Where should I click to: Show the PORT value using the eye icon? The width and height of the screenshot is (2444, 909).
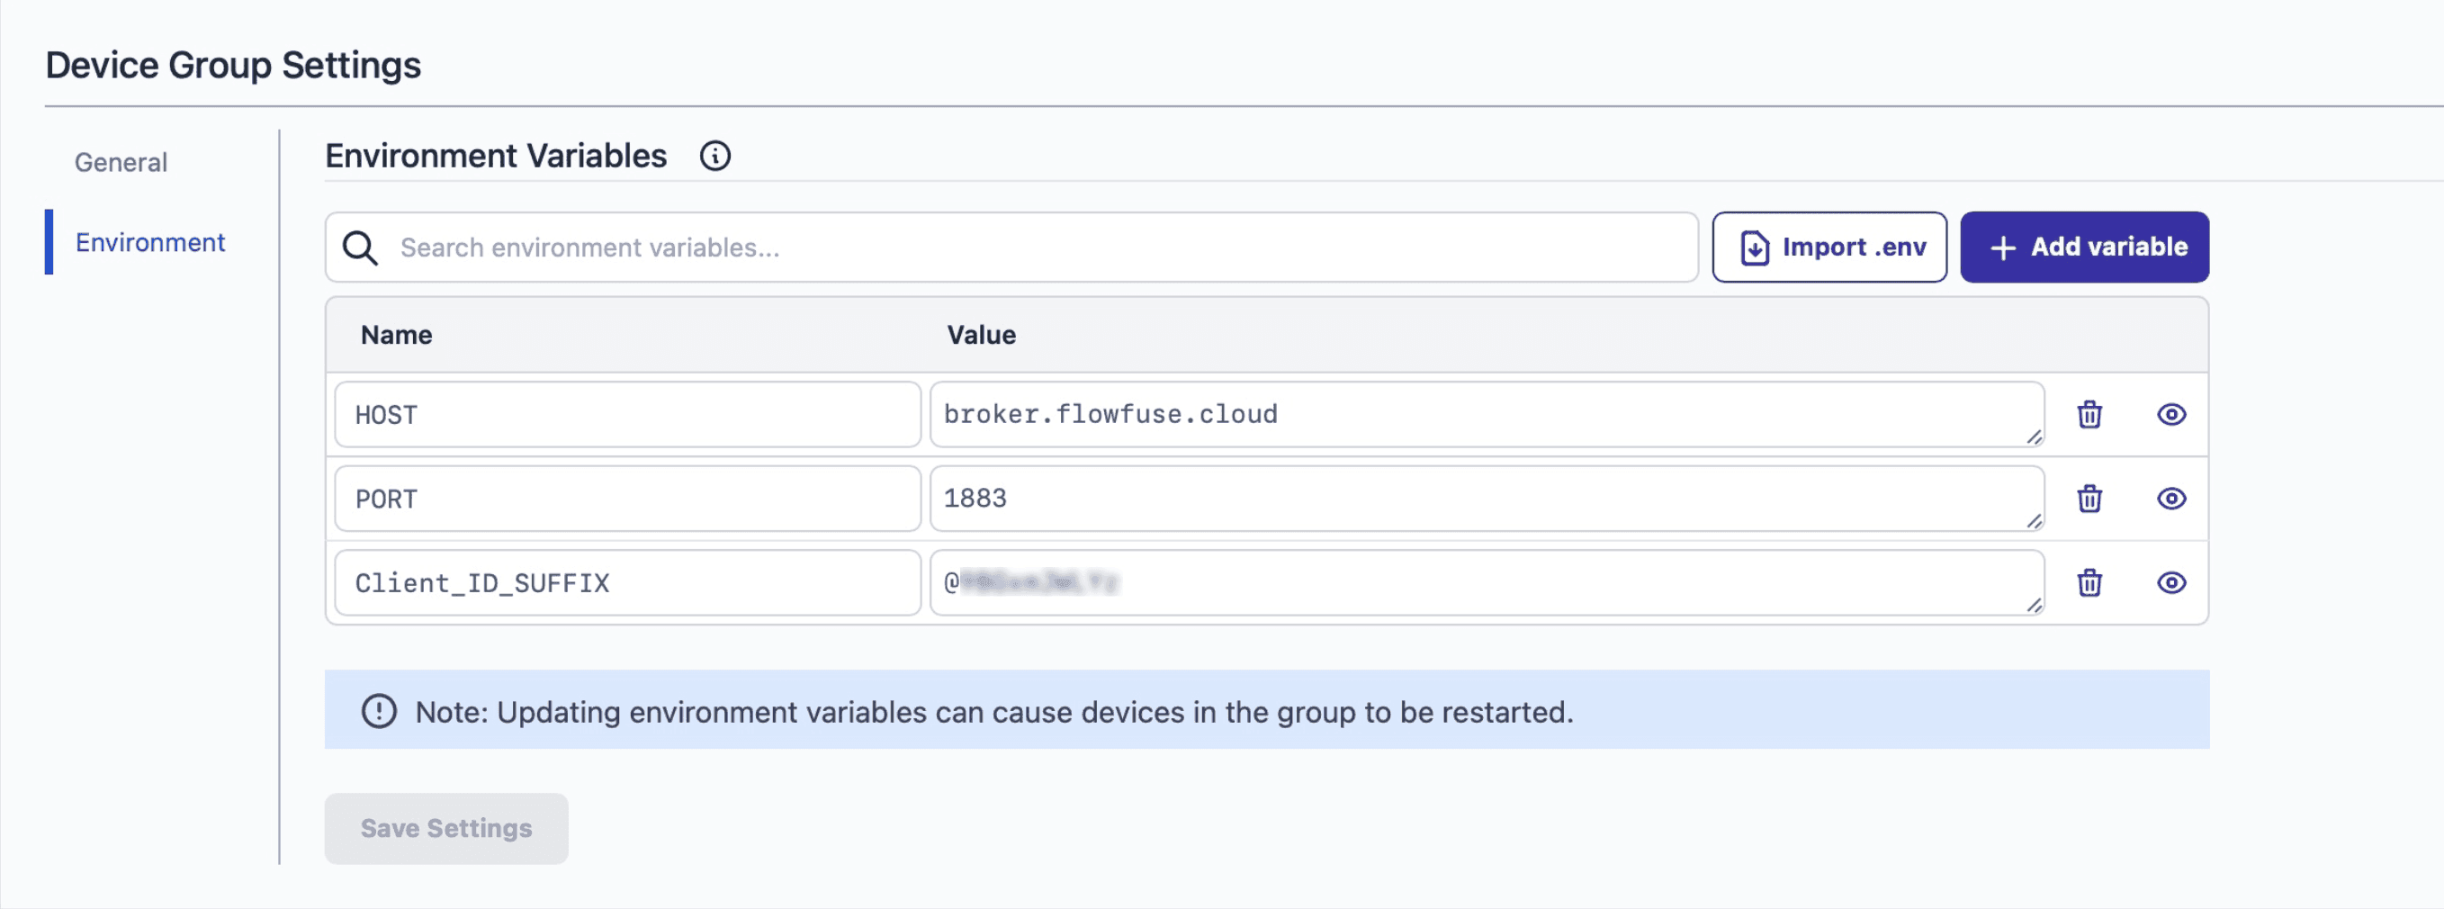[x=2172, y=498]
